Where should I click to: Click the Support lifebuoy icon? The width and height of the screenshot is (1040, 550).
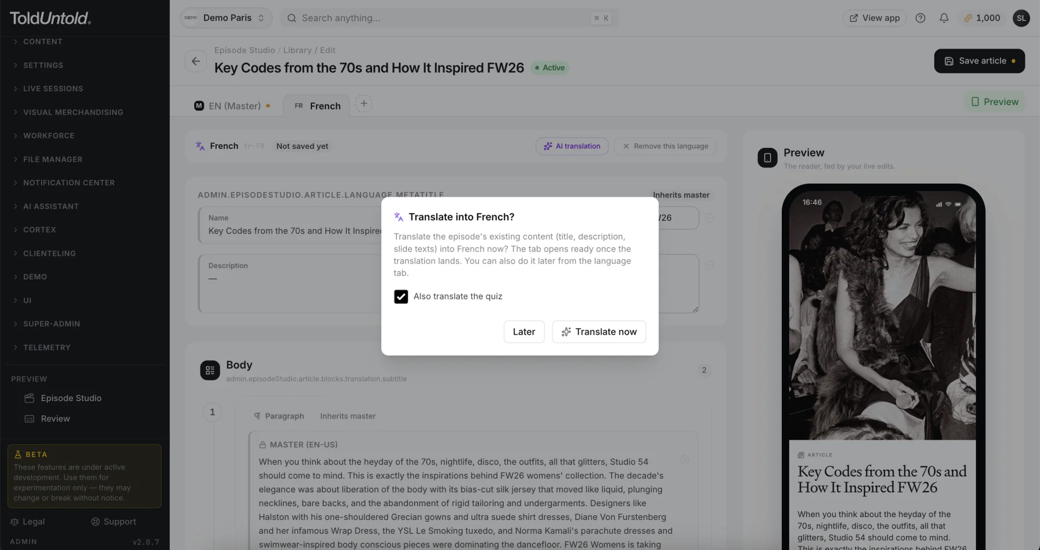(95, 522)
